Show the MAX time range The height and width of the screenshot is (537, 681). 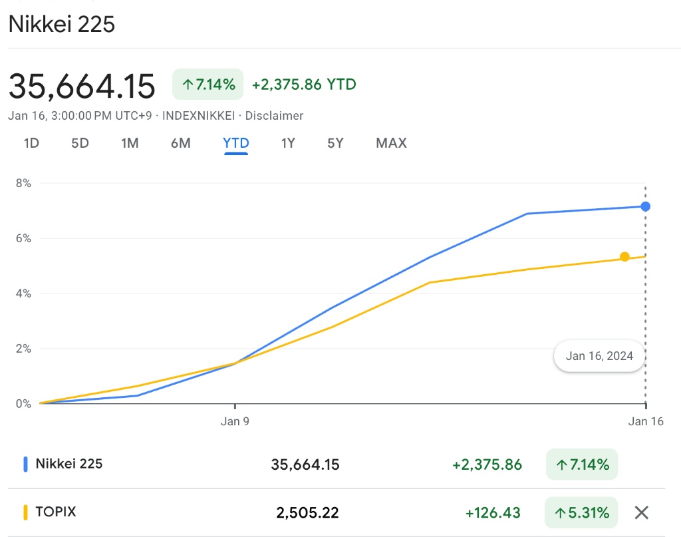point(391,143)
